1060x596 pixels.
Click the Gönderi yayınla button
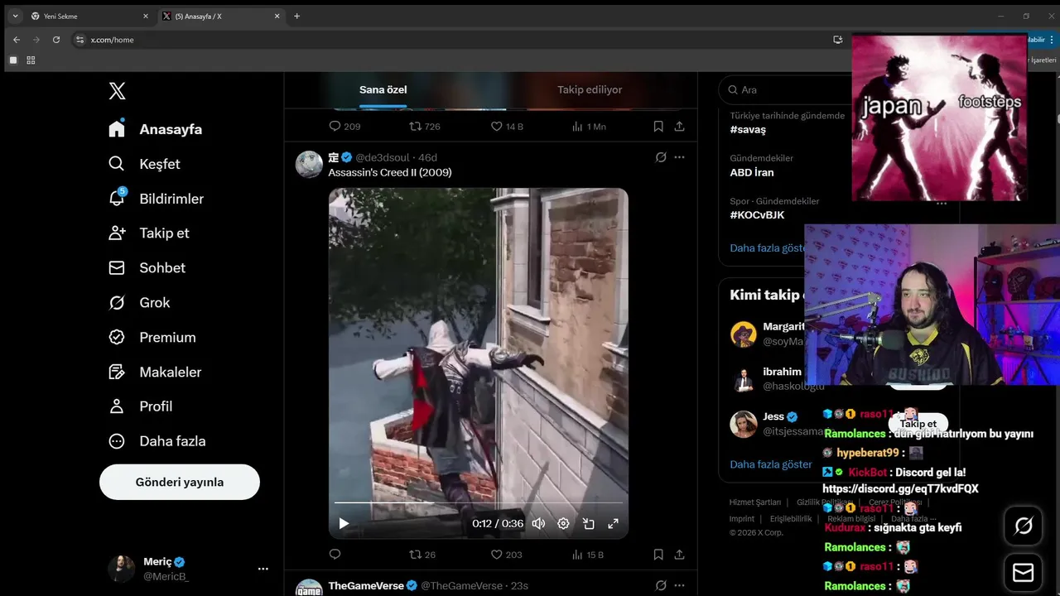pos(180,482)
